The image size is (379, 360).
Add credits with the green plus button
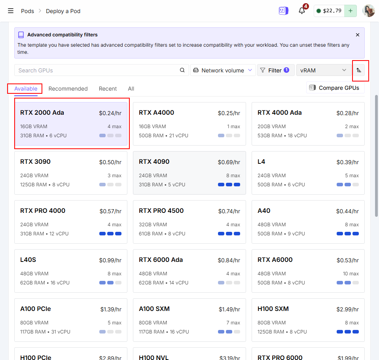[x=350, y=11]
